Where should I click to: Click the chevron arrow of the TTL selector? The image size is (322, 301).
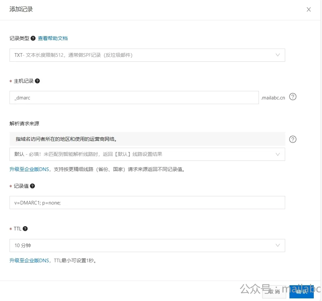click(278, 246)
